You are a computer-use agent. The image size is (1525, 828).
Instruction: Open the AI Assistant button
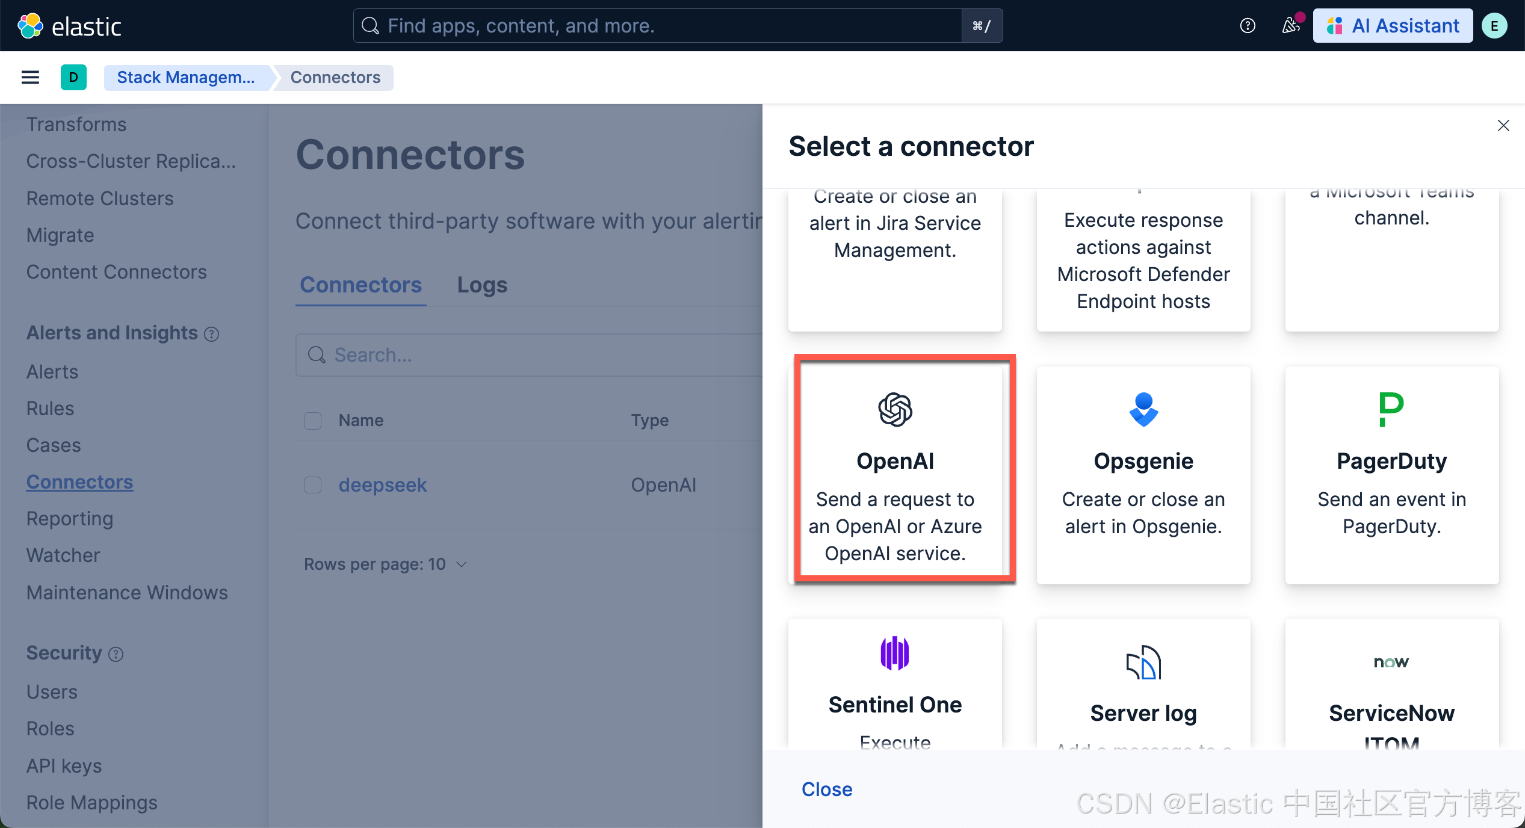[1393, 26]
